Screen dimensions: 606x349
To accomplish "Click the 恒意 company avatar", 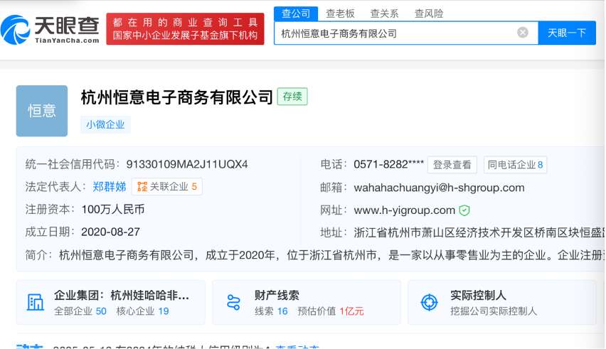I will (x=42, y=111).
